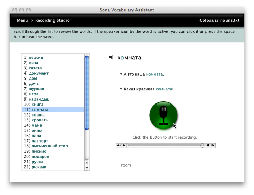Play audio for sentence 'А это ваша комната'

[x=121, y=74]
